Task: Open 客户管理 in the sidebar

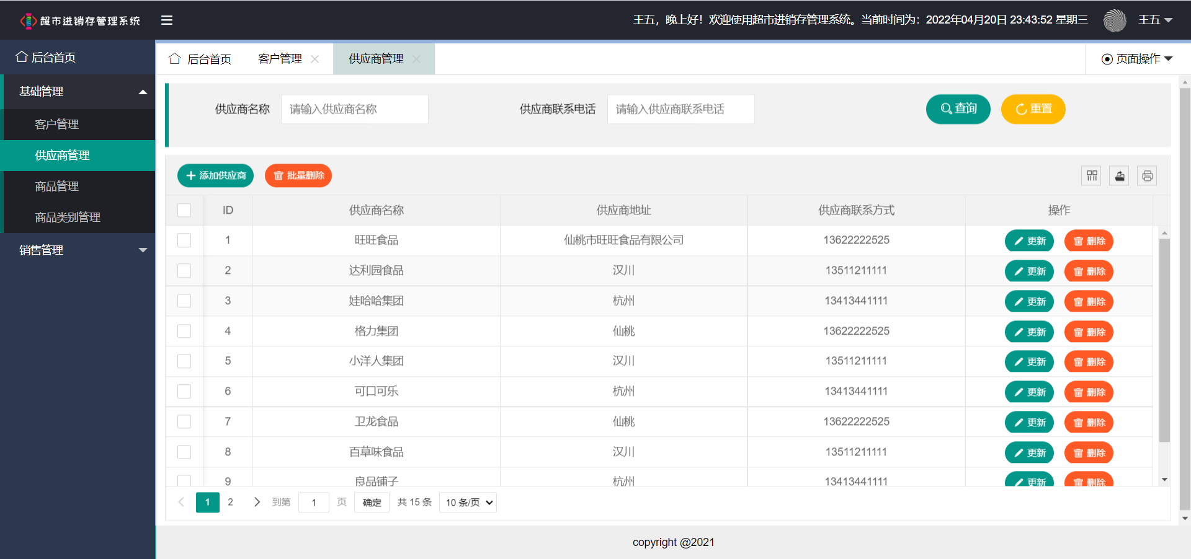Action: coord(79,125)
